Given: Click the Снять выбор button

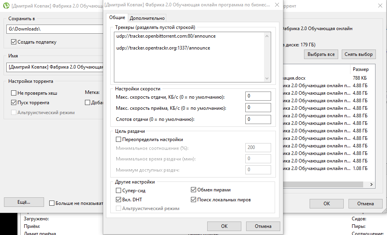Looking at the screenshot, I should (358, 54).
